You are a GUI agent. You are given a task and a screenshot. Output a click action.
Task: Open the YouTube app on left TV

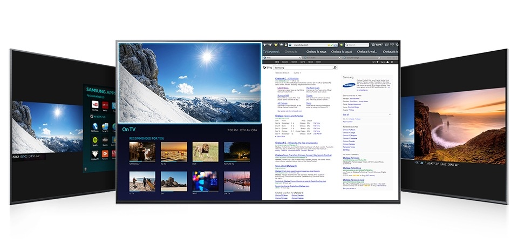click(95, 104)
